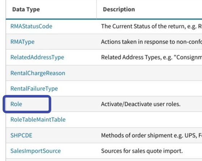Open the RMAStatusCode data type link
This screenshot has width=202, height=161.
(x=31, y=26)
